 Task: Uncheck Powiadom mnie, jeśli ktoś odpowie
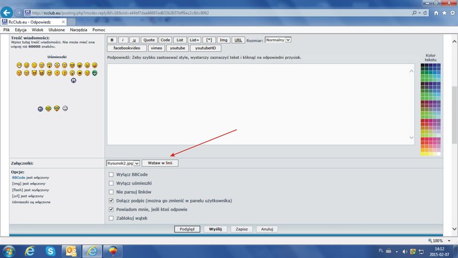pos(111,209)
